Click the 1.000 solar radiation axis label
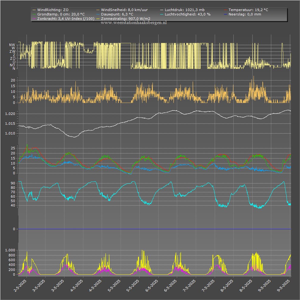Screen dimensions: 300x300 point(10,250)
